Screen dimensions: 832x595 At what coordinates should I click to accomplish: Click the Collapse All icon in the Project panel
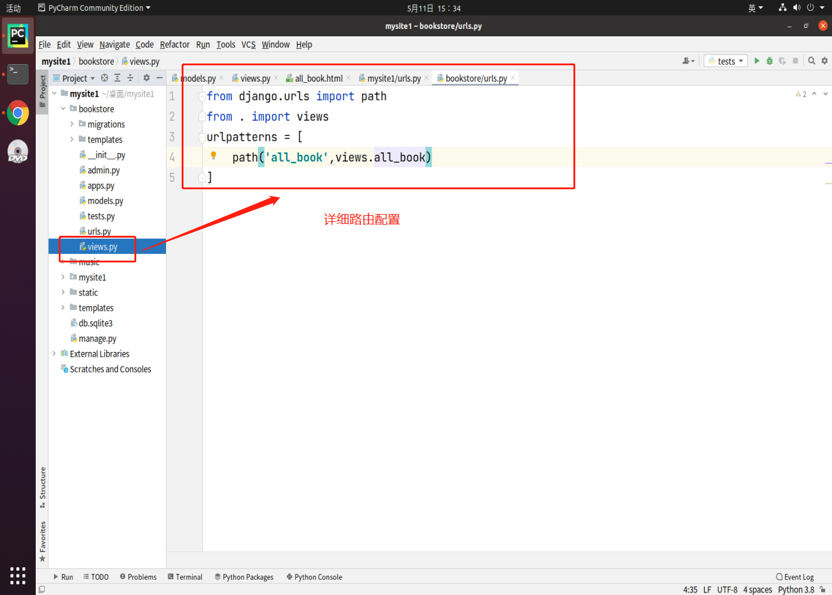pos(130,78)
